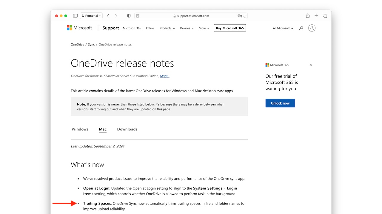This screenshot has height=214, width=382.
Task: Follow the OneDrive breadcrumb link
Action: [77, 45]
